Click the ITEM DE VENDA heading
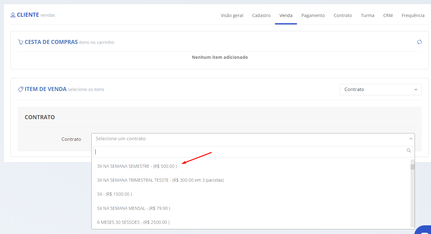Viewport: 431px width, 234px height. click(46, 89)
